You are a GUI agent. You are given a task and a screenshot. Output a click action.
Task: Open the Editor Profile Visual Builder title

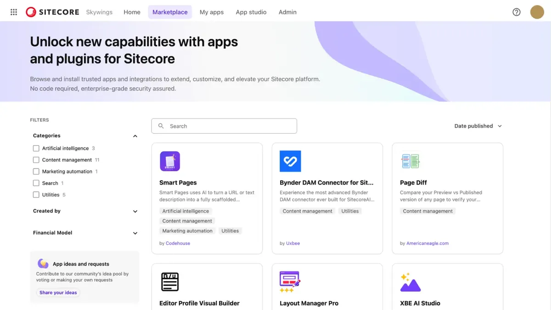199,303
